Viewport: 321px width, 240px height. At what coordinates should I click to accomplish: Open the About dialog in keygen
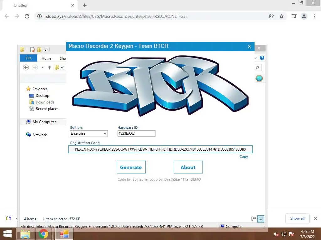point(188,167)
